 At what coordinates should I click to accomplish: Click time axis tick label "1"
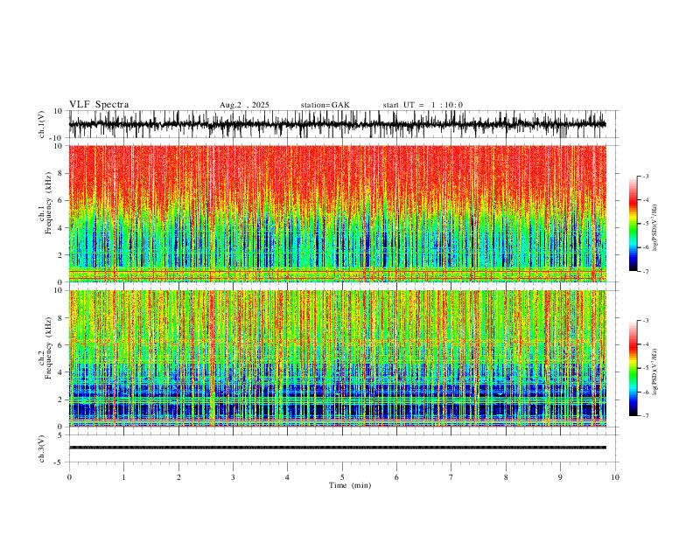(123, 477)
